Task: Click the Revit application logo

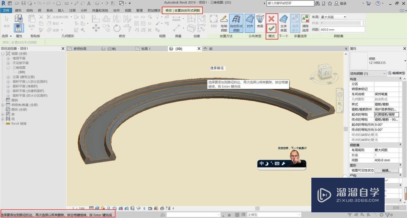Action: tap(3, 3)
